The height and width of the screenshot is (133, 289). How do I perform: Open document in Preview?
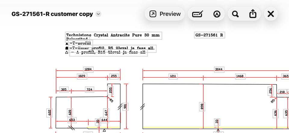(165, 14)
